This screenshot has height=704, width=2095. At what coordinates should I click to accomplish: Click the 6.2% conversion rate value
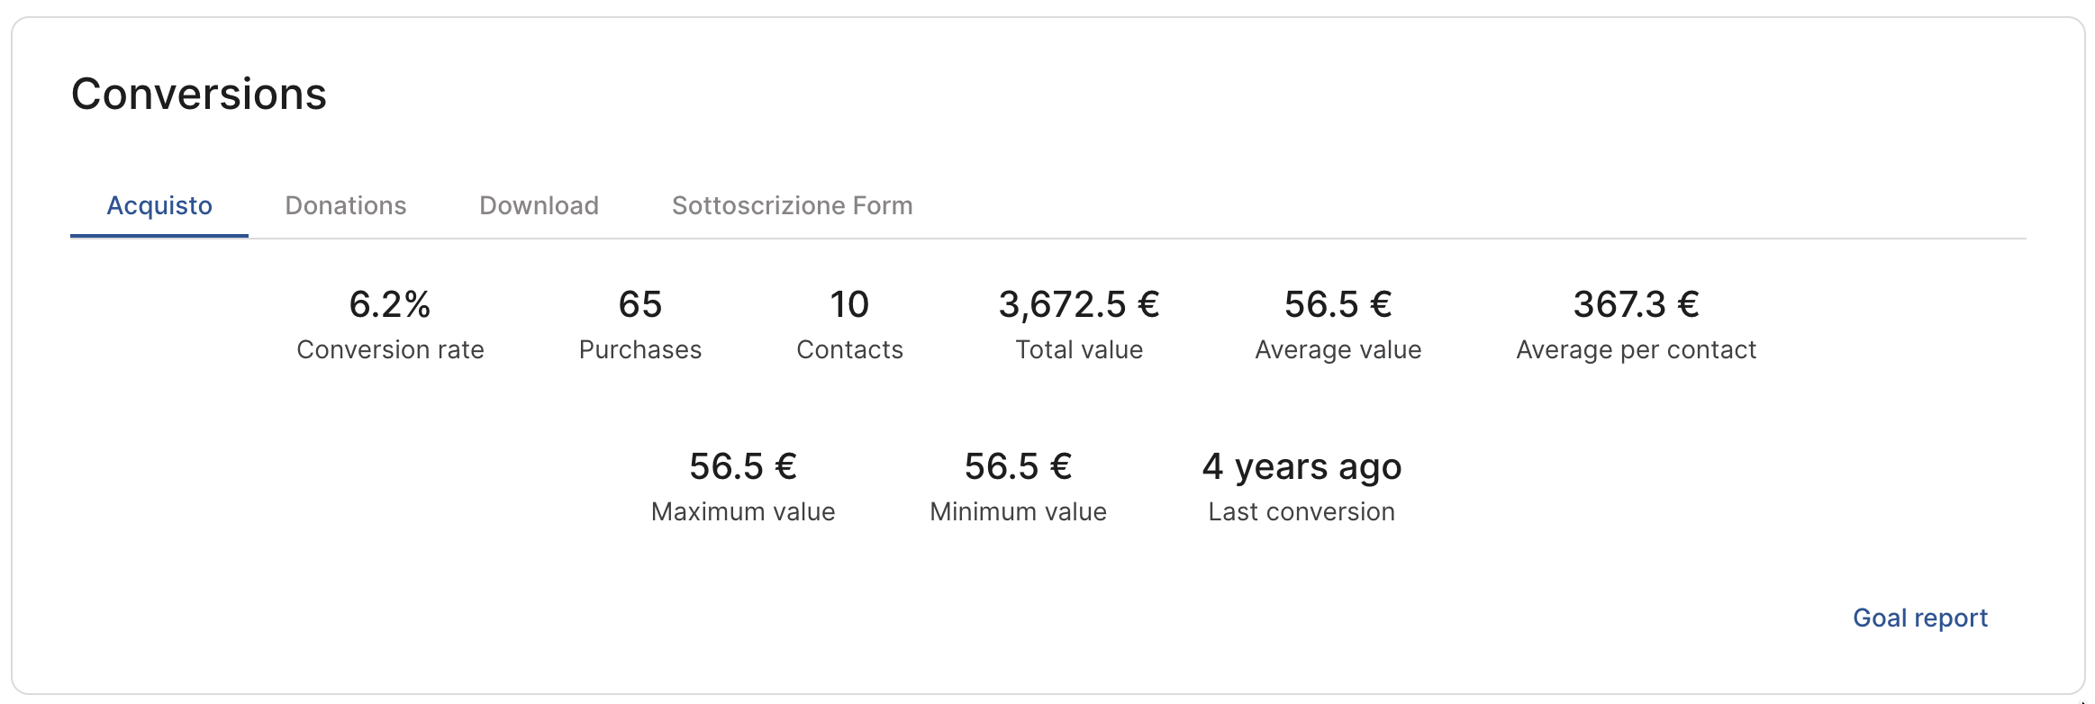pyautogui.click(x=390, y=304)
